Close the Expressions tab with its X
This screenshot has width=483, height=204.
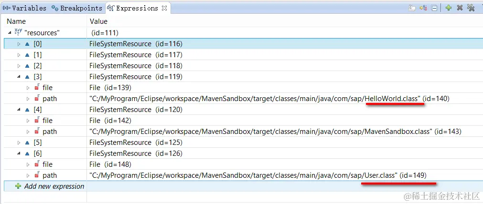(164, 8)
